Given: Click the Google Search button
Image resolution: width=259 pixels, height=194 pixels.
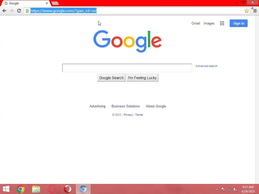Looking at the screenshot, I should 111,78.
